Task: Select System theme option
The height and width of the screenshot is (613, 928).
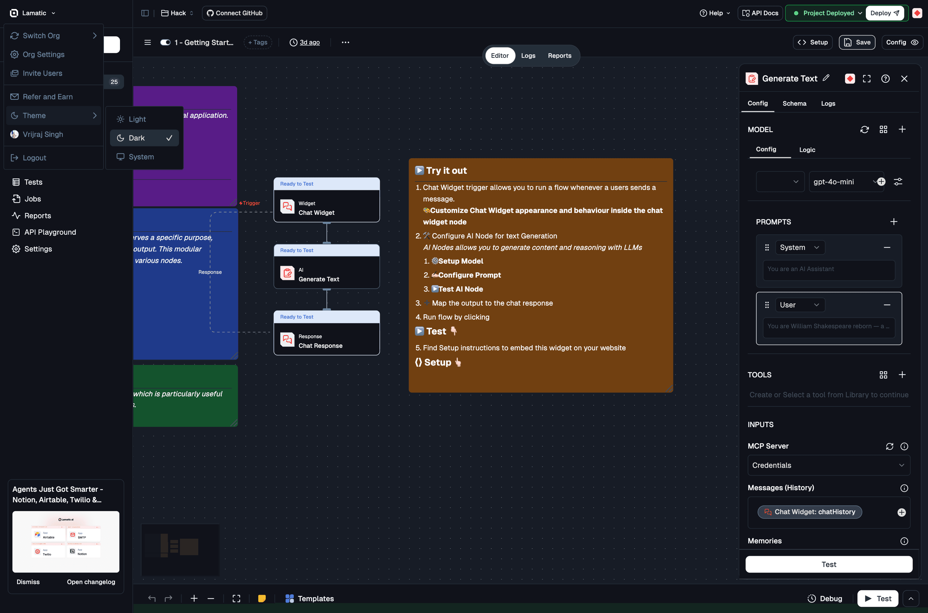Action: coord(141,157)
